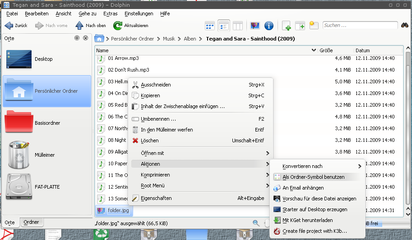Select Mit KGet herunterladen

pos(317,220)
